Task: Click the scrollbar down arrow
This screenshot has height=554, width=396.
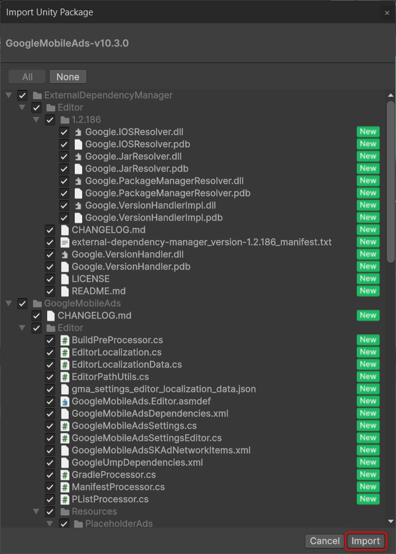Action: (x=390, y=522)
